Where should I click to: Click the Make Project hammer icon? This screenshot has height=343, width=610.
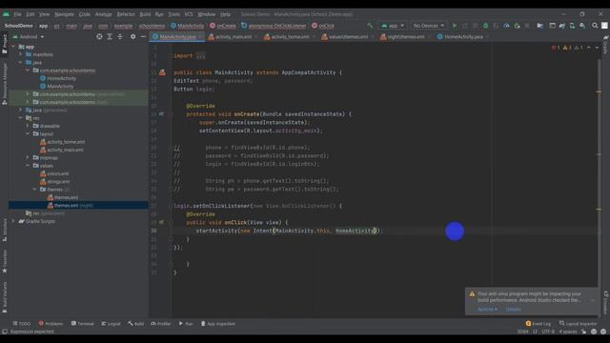pos(370,26)
